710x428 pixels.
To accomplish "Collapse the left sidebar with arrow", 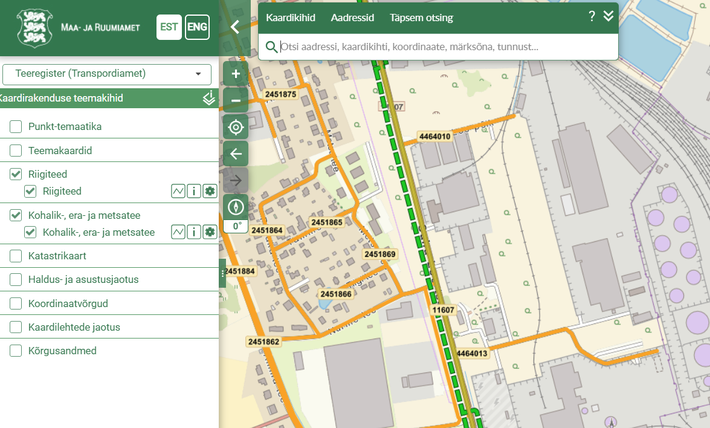I will 236,27.
